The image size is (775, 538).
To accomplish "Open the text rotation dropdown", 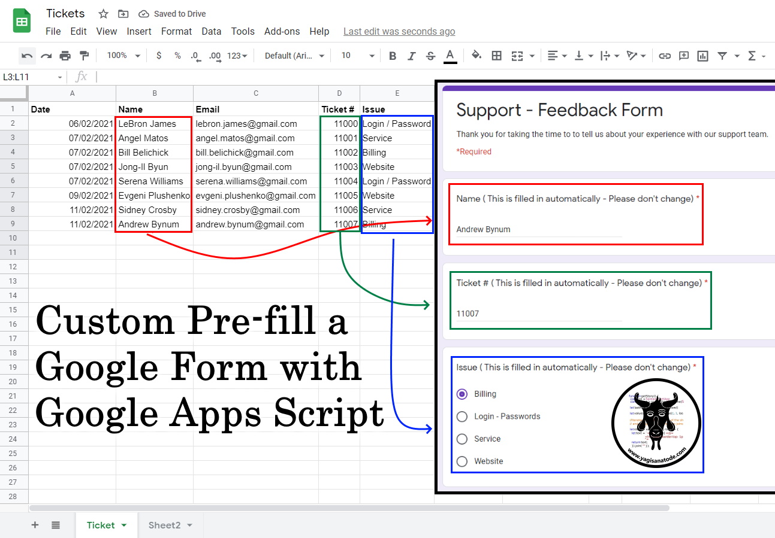I will coord(635,56).
